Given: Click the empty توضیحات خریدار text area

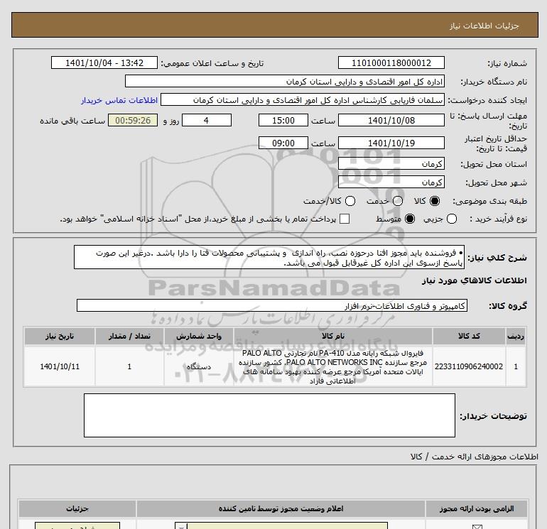Looking at the screenshot, I should pyautogui.click(x=269, y=415).
